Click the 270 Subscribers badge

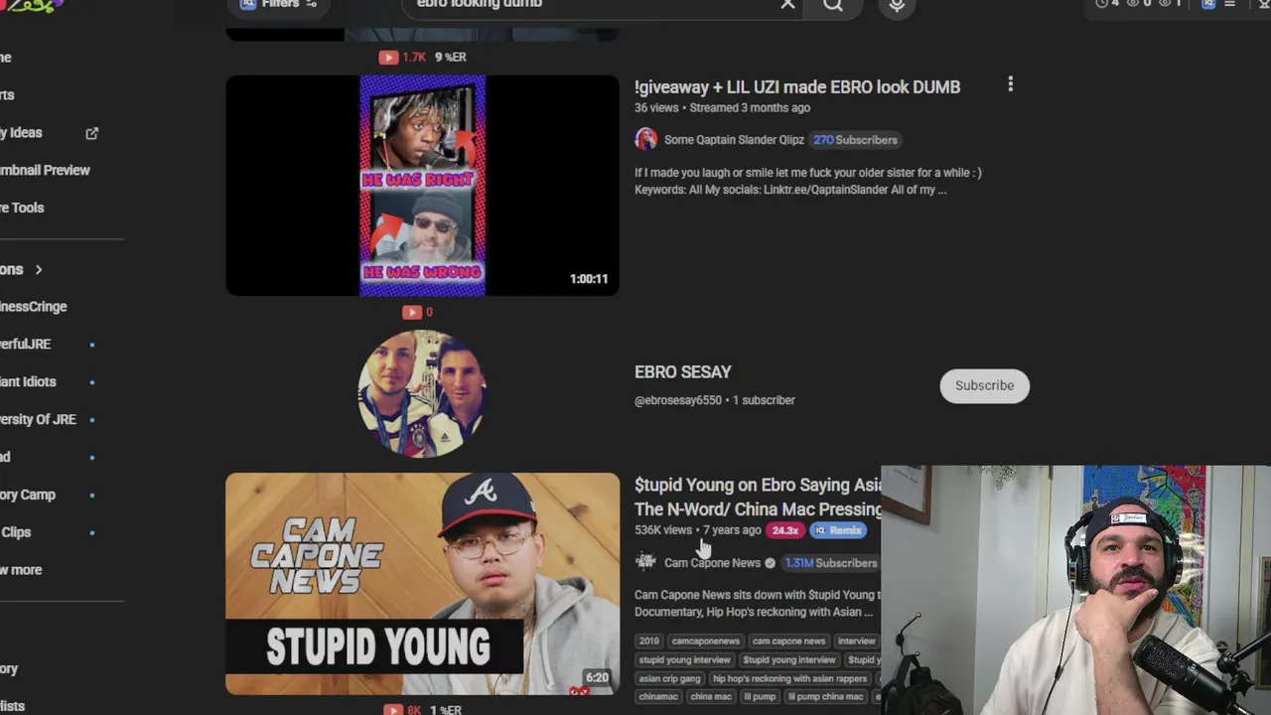coord(855,140)
